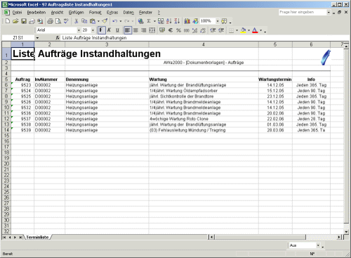Open the Einfügen menu
Image resolution: width=351 pixels, height=258 pixels.
[76, 13]
